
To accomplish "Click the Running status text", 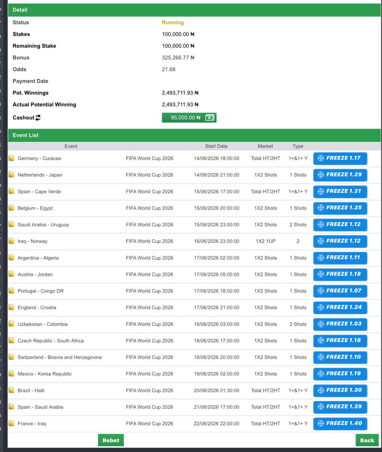I will point(173,23).
